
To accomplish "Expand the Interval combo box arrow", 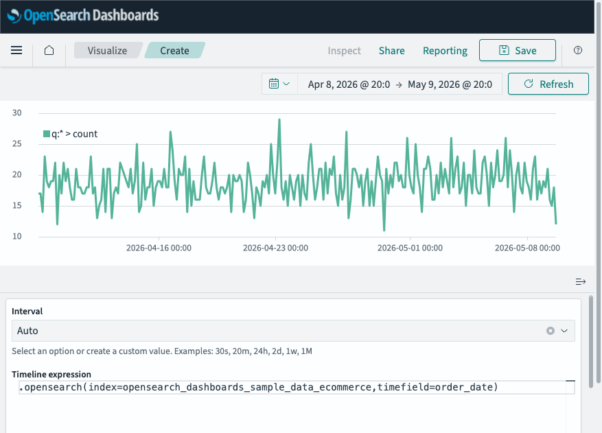I will [564, 331].
